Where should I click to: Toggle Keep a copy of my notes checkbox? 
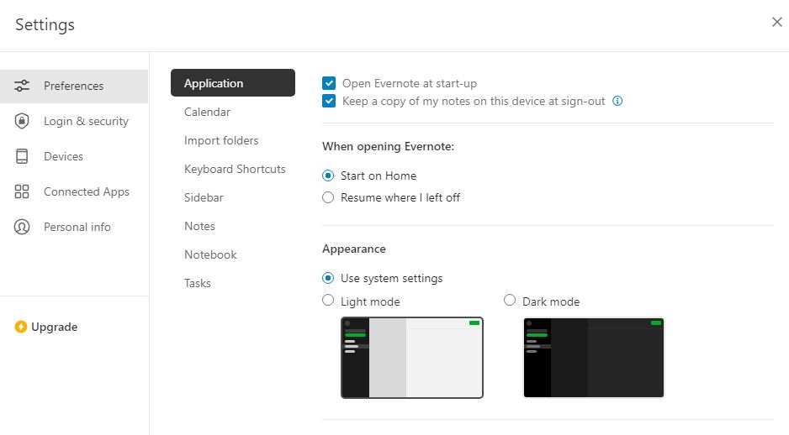[x=329, y=101]
